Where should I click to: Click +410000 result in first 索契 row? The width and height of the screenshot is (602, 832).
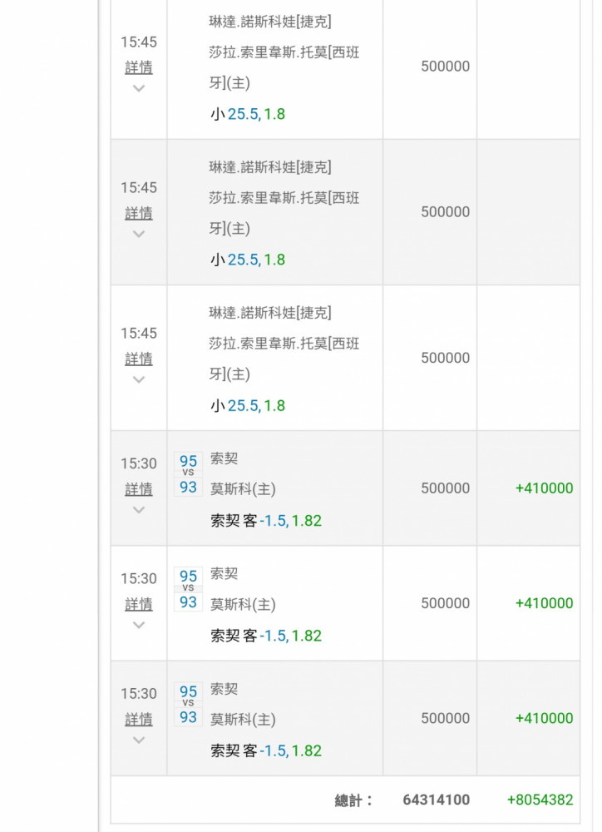pos(544,488)
